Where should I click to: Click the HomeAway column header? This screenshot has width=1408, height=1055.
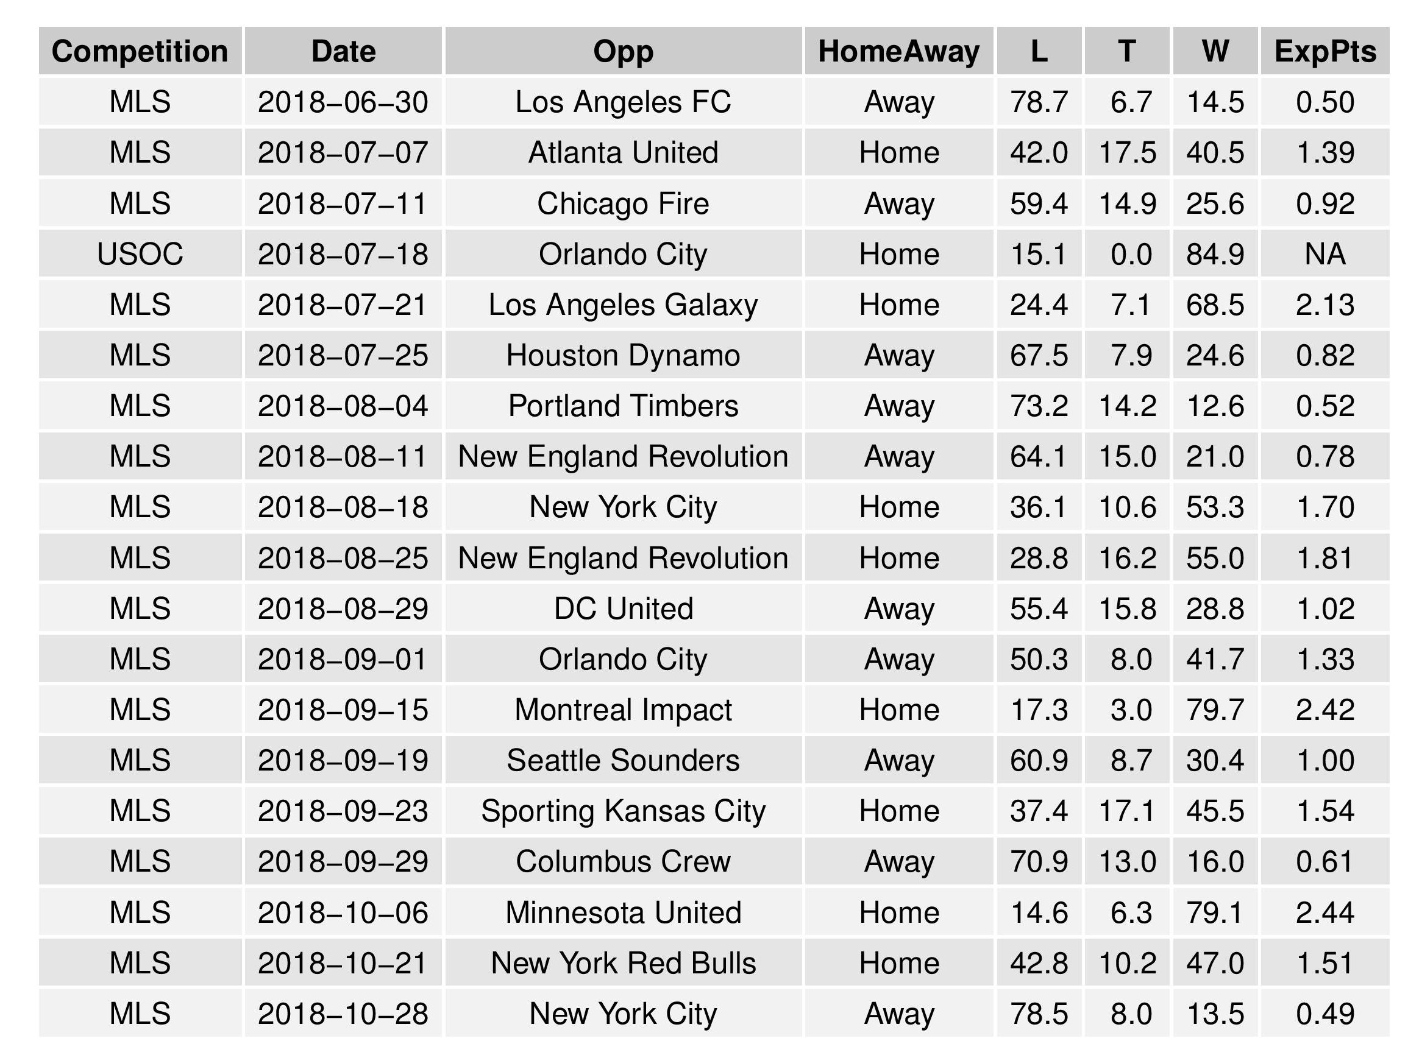[899, 51]
